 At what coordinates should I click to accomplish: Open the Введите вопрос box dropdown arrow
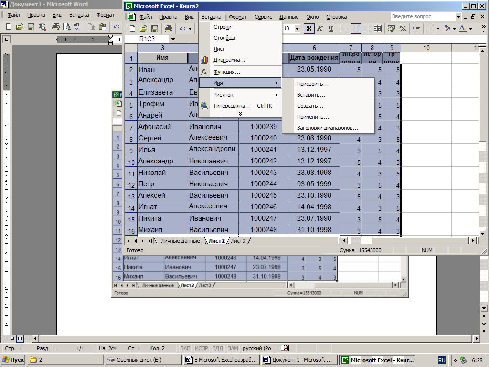click(x=458, y=17)
